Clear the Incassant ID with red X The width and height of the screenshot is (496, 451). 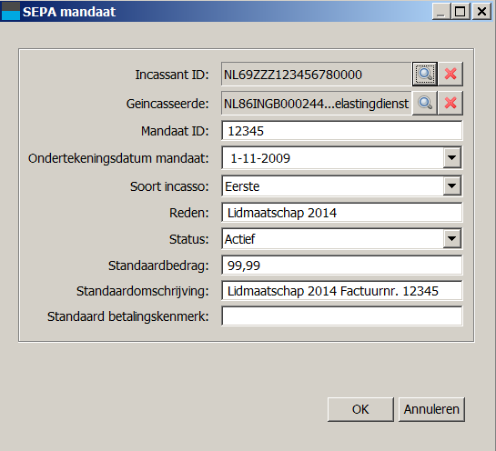click(450, 74)
